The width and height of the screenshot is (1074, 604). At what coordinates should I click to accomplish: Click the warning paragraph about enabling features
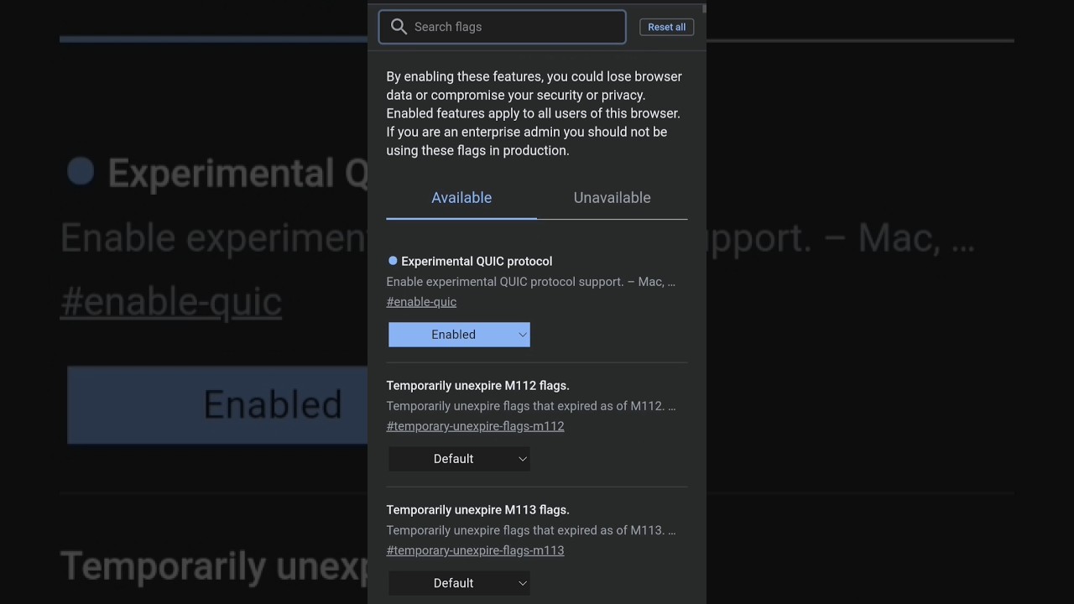[x=534, y=113]
